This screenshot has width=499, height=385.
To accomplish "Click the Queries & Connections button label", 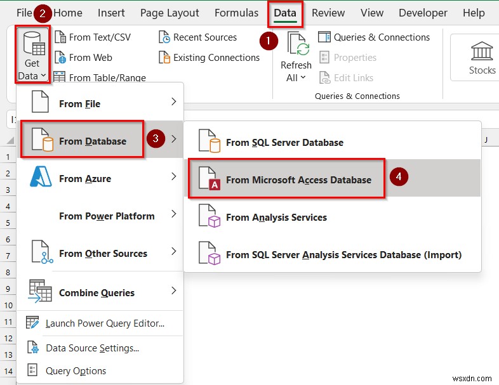I will click(382, 37).
